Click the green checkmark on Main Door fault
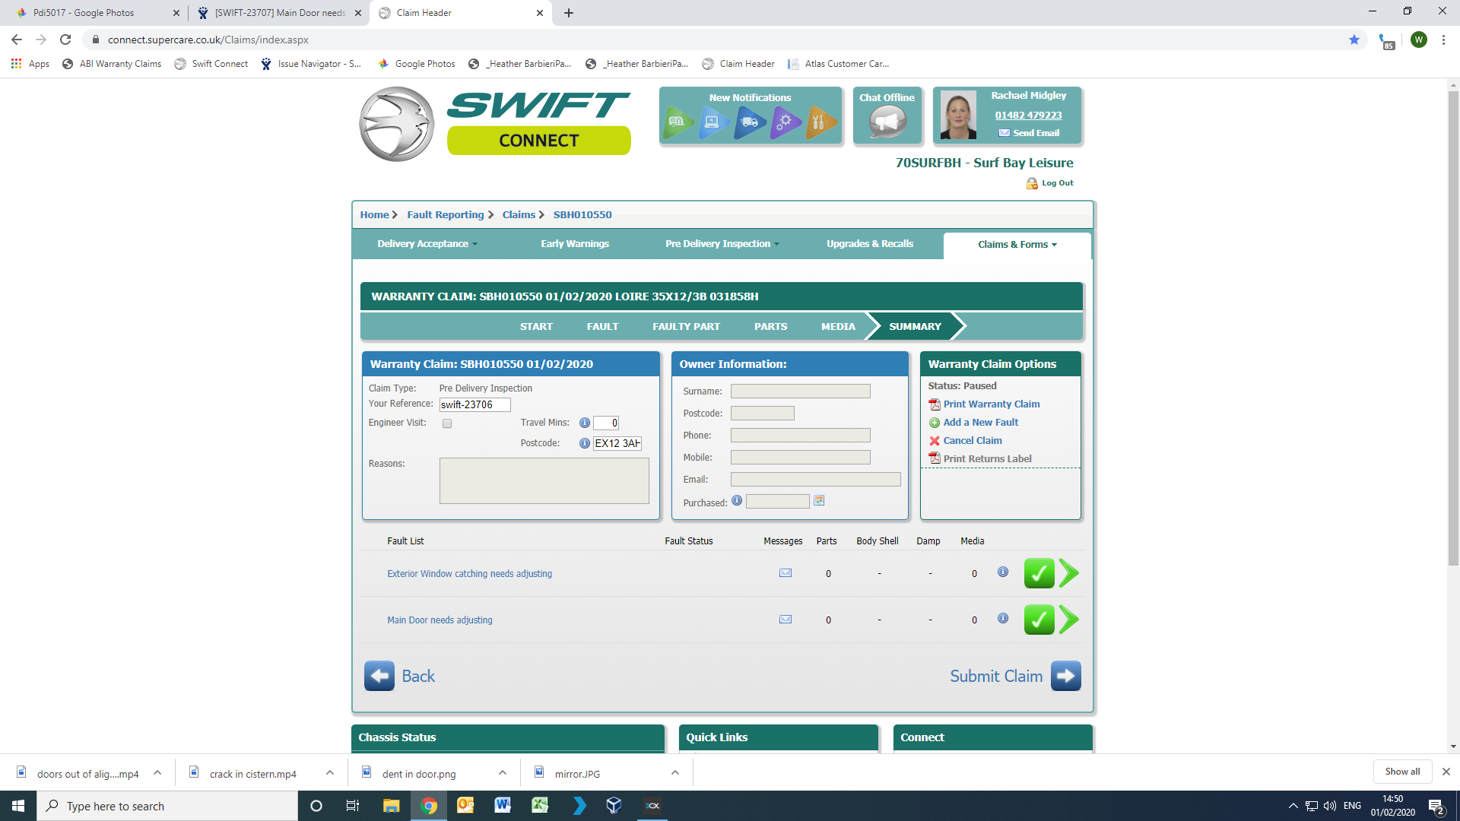1460x821 pixels. (1039, 620)
